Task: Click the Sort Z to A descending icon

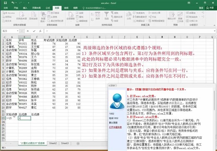Action: [x=92, y=19]
